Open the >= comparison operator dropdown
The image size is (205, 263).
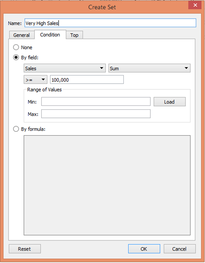36,80
